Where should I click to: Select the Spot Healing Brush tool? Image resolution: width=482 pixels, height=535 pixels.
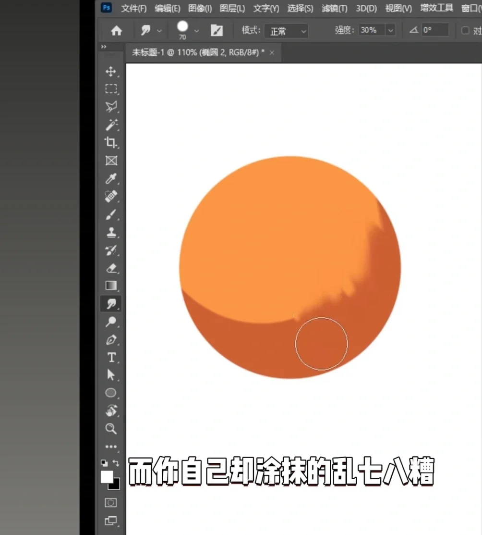click(111, 196)
